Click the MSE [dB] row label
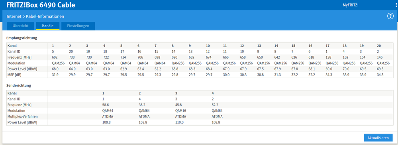 [x=15, y=74]
